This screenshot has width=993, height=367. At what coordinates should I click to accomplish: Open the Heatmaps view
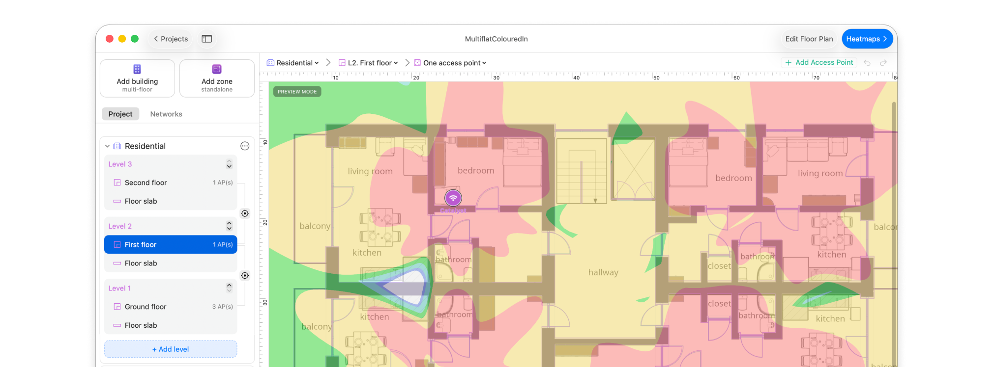[x=867, y=39]
